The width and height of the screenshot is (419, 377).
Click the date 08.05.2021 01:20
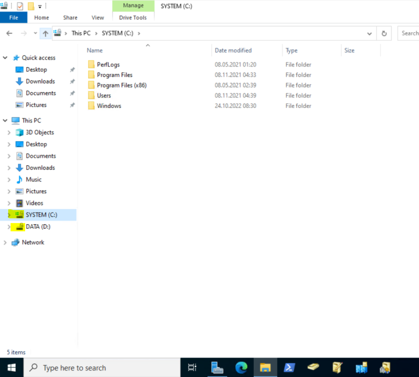[236, 64]
